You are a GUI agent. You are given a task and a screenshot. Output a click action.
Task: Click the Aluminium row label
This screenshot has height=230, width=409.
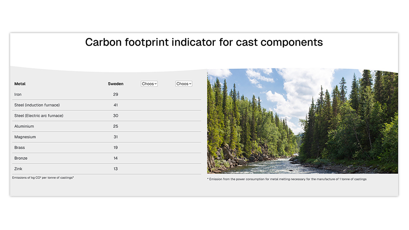coord(24,126)
